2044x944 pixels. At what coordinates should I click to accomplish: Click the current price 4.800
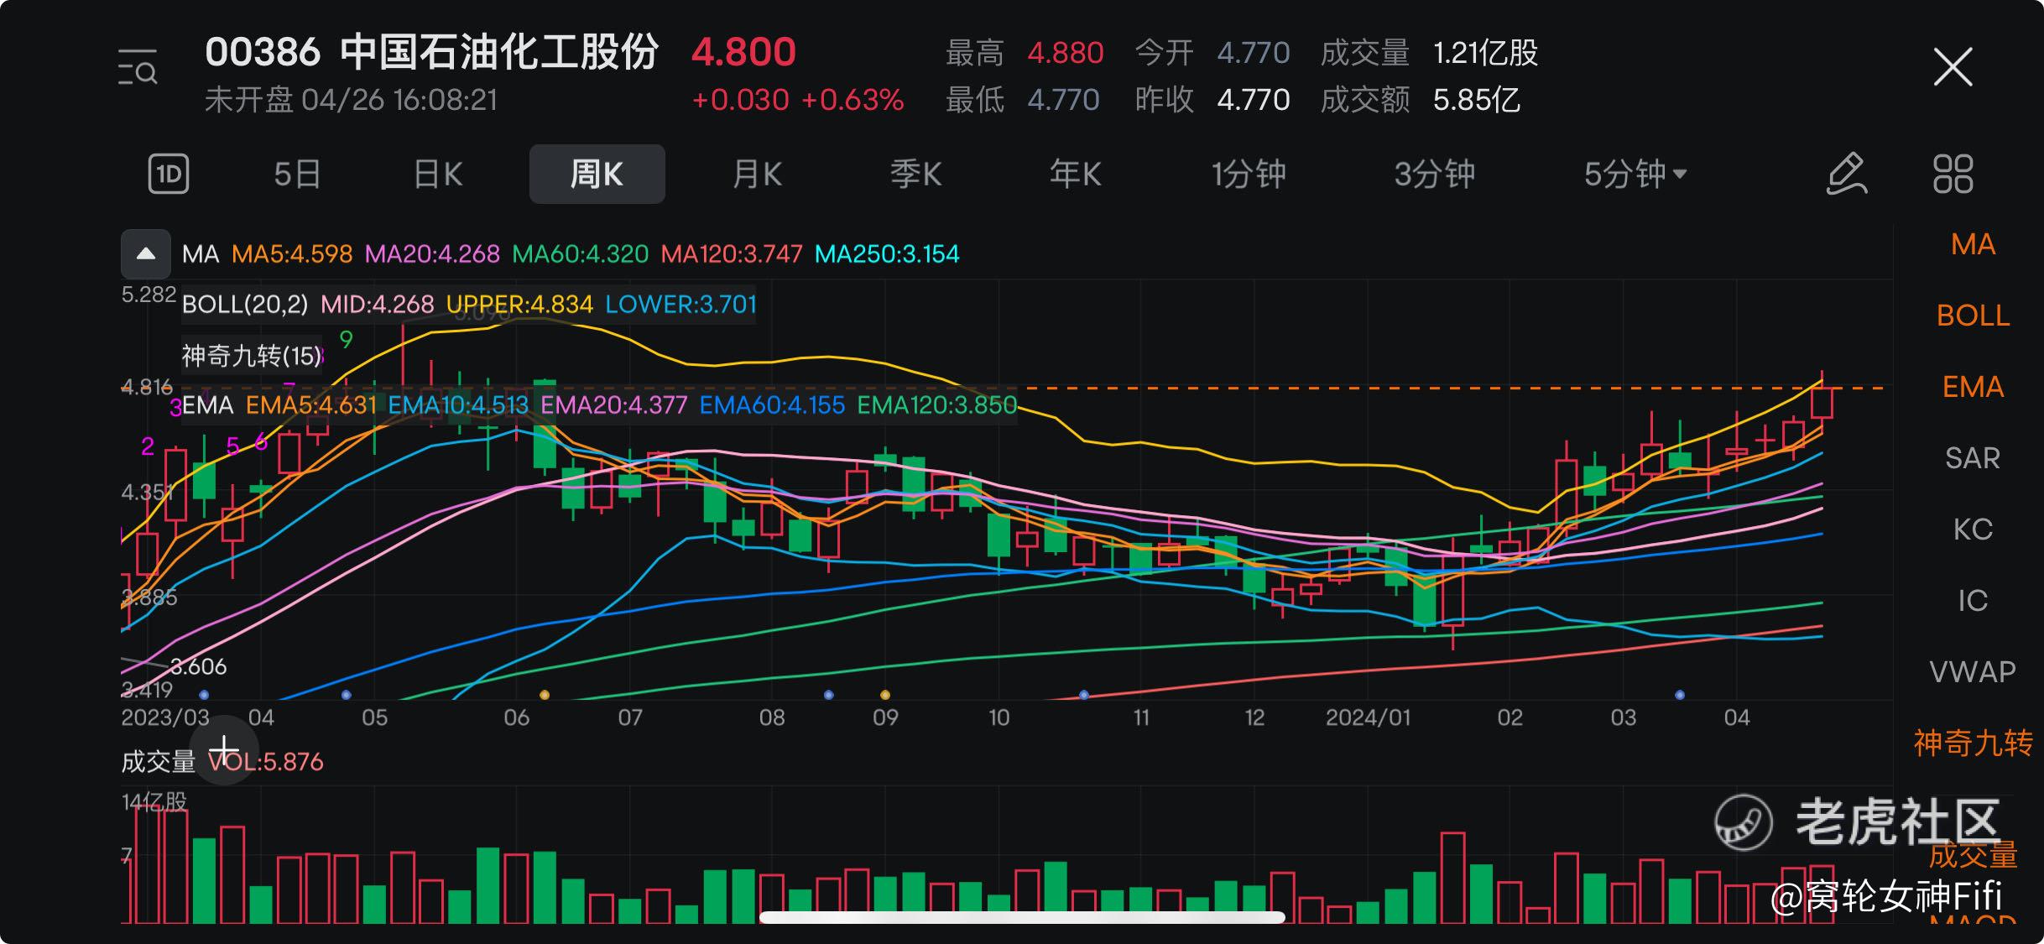click(743, 52)
